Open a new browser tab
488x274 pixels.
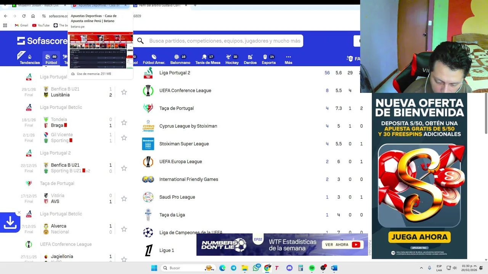195,5
